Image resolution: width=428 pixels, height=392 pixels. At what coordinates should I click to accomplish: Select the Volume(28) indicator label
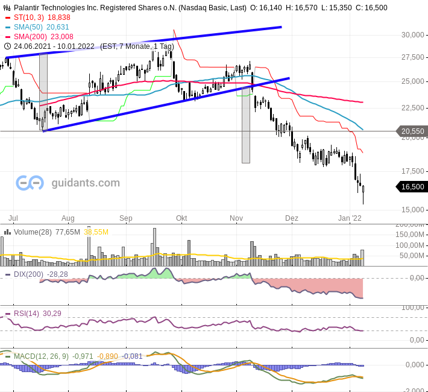tap(33, 232)
